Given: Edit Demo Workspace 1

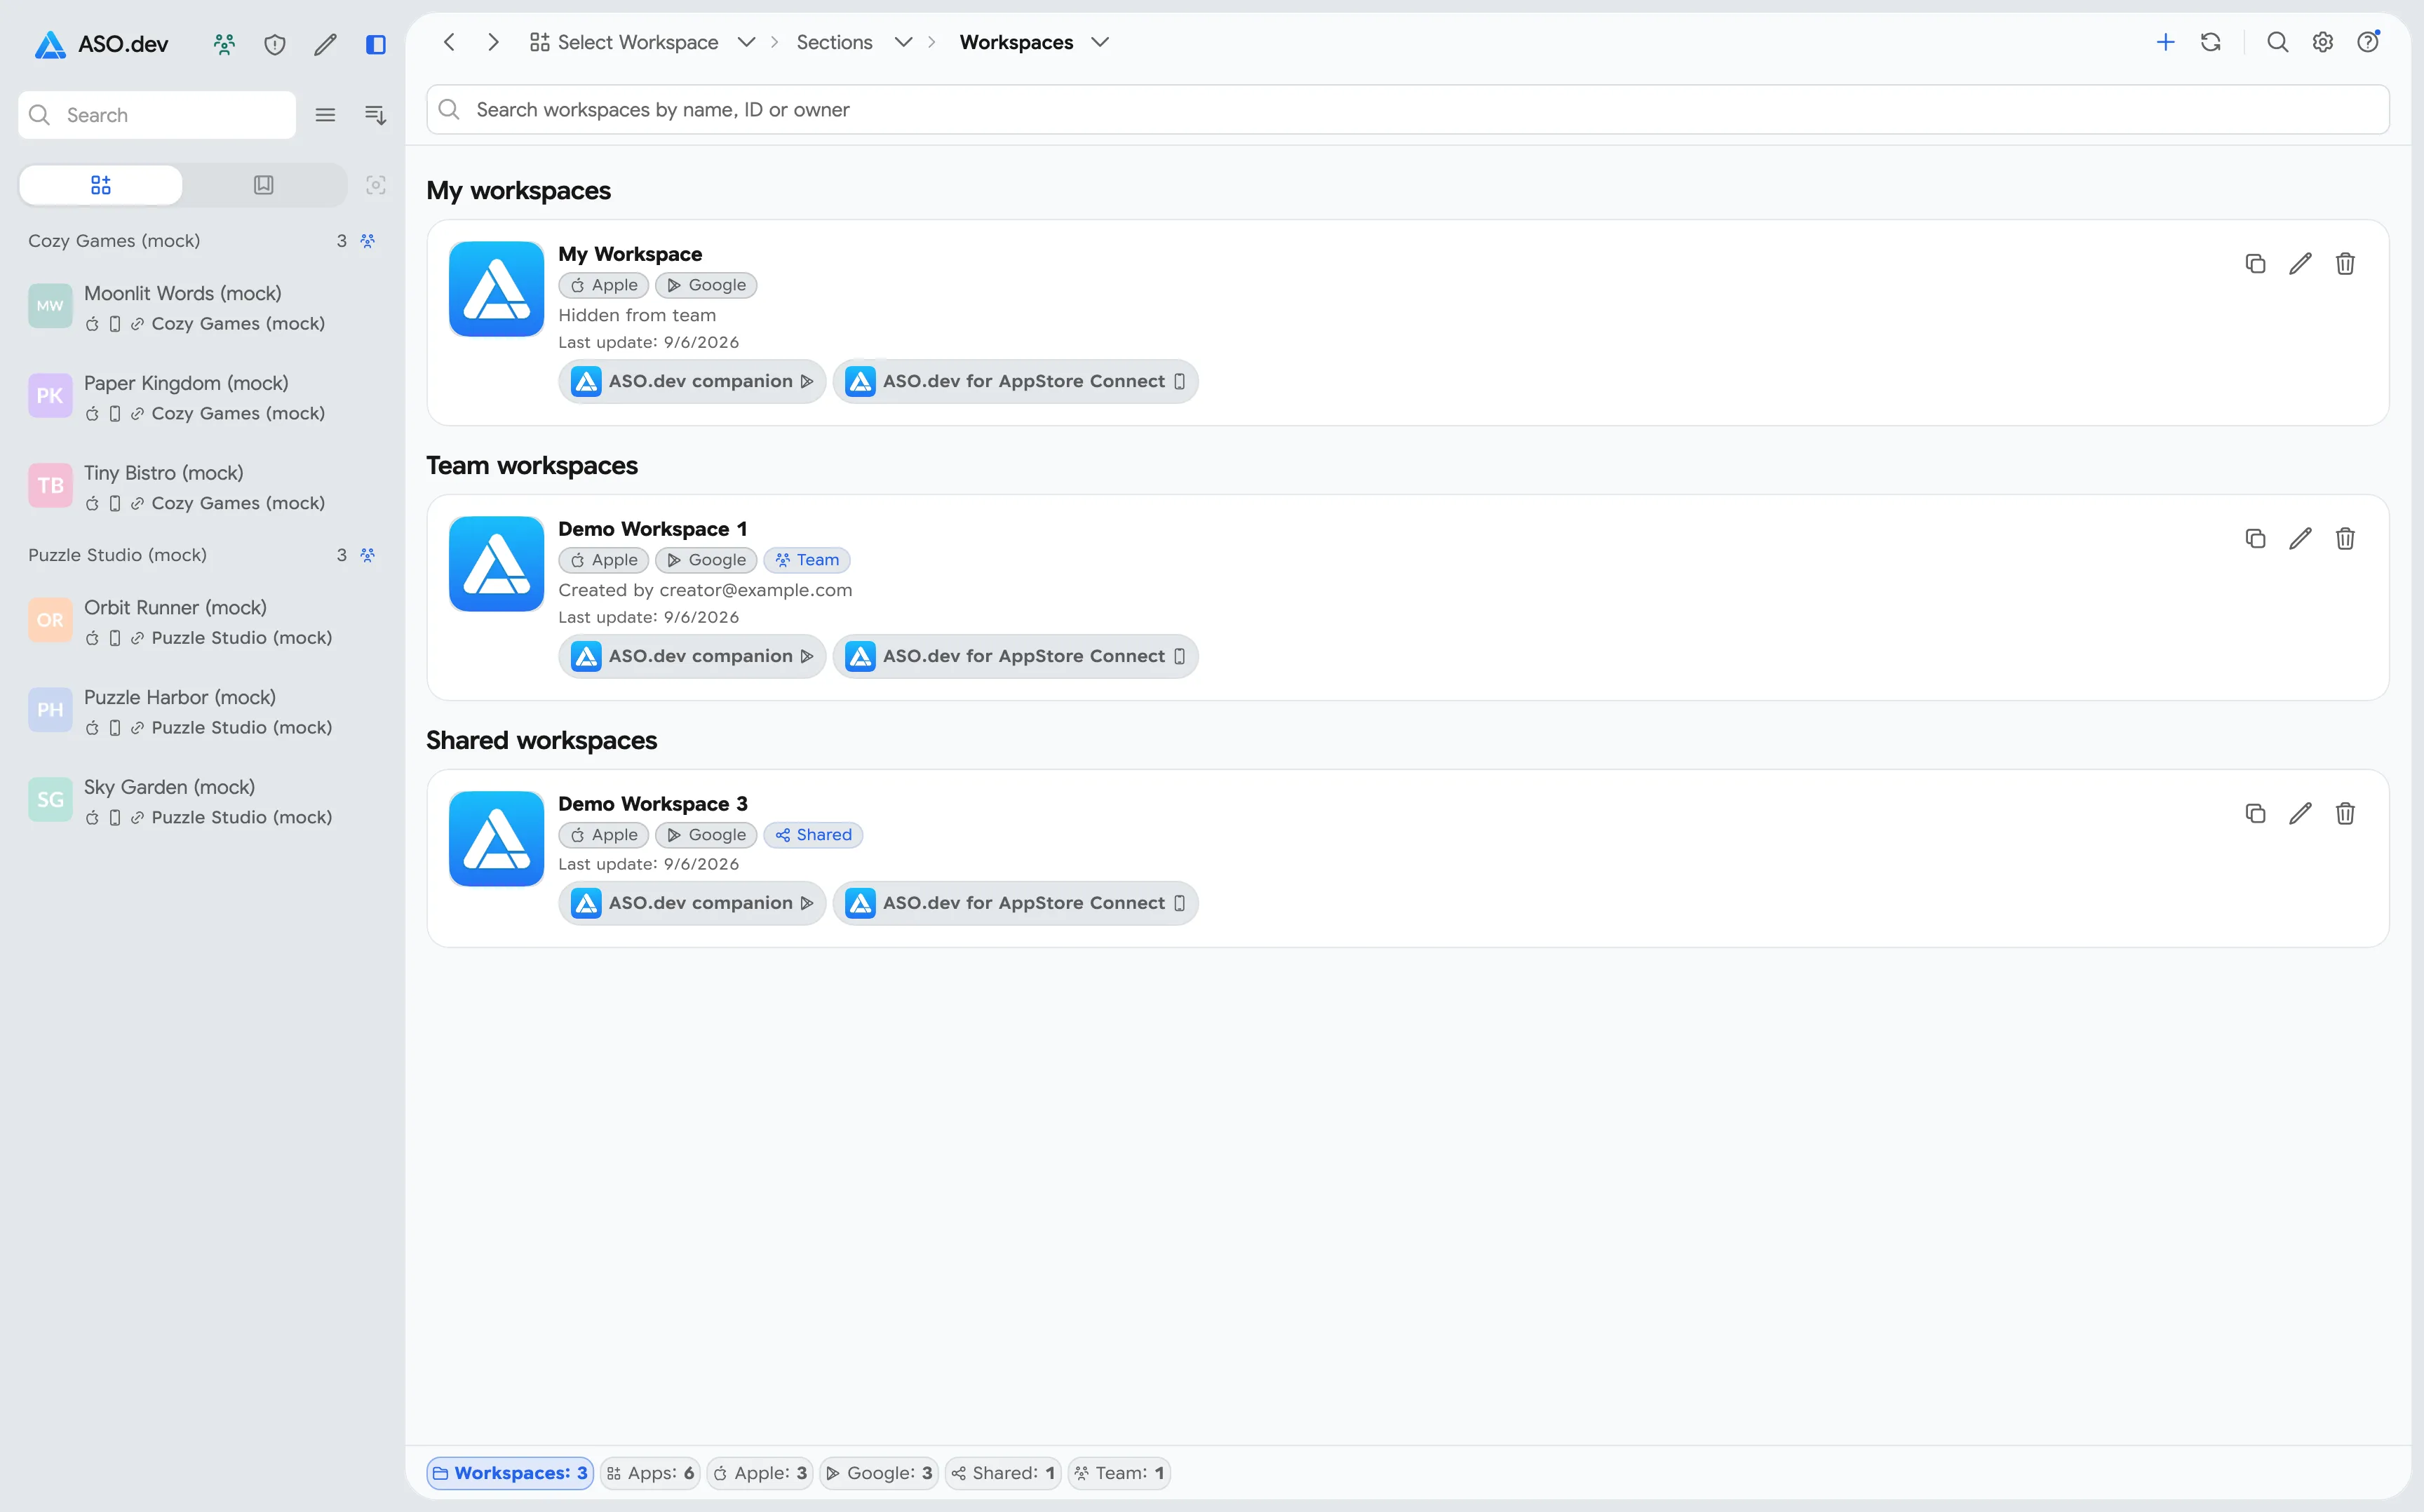Looking at the screenshot, I should click(x=2300, y=539).
